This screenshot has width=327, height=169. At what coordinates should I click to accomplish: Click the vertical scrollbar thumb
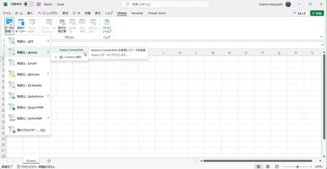pyautogui.click(x=324, y=96)
